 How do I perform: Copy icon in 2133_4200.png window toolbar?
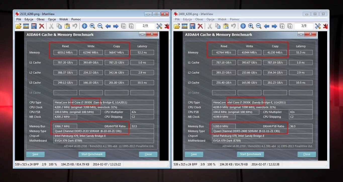coord(59,26)
